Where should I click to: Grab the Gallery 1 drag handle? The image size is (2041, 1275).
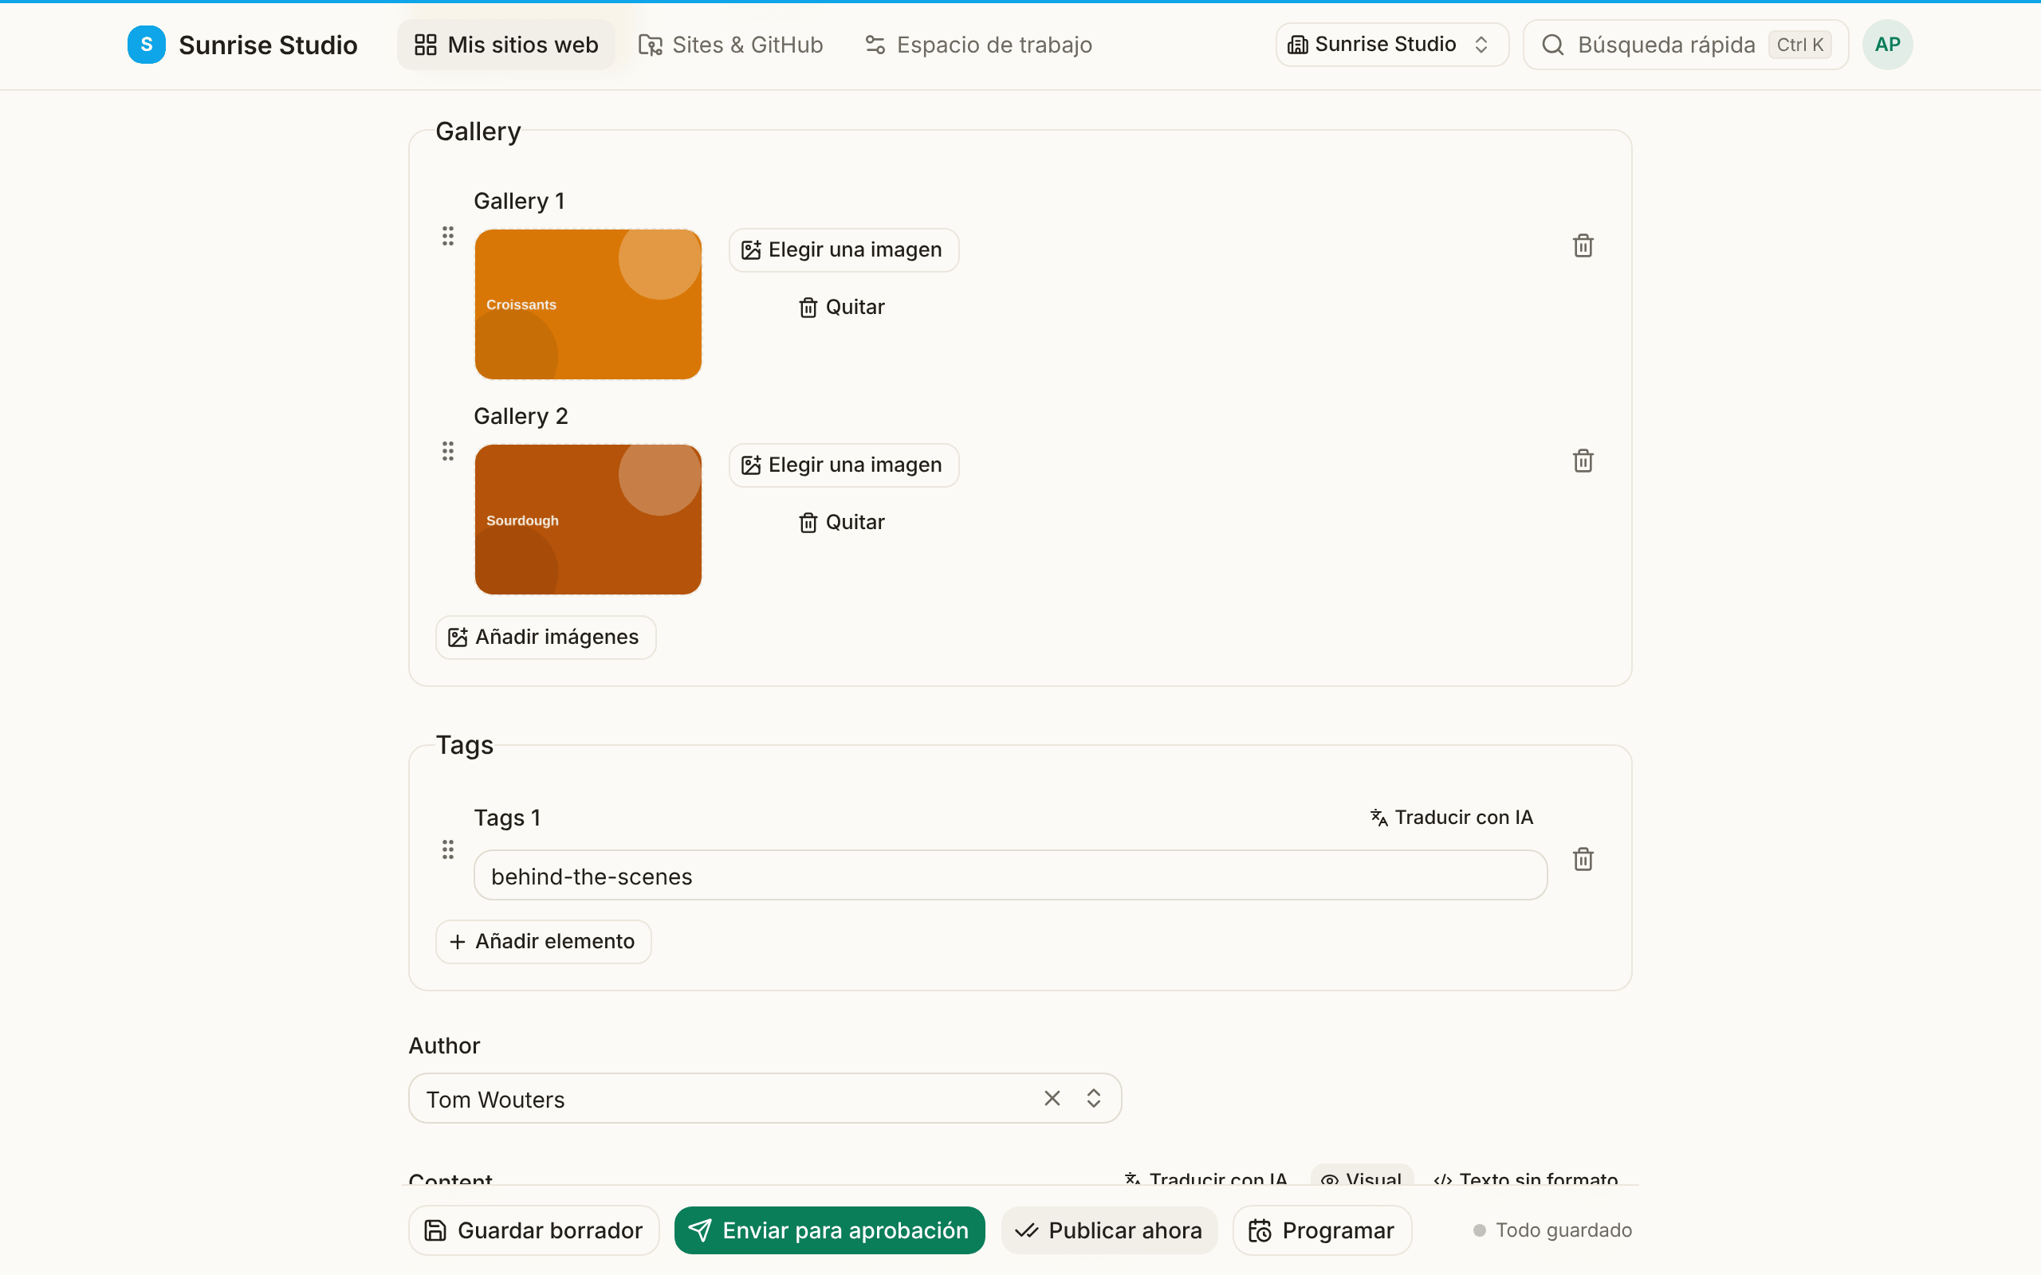tap(448, 236)
